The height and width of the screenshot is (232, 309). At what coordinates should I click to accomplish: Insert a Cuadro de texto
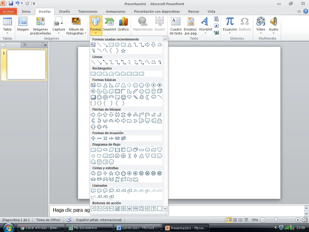point(176,26)
